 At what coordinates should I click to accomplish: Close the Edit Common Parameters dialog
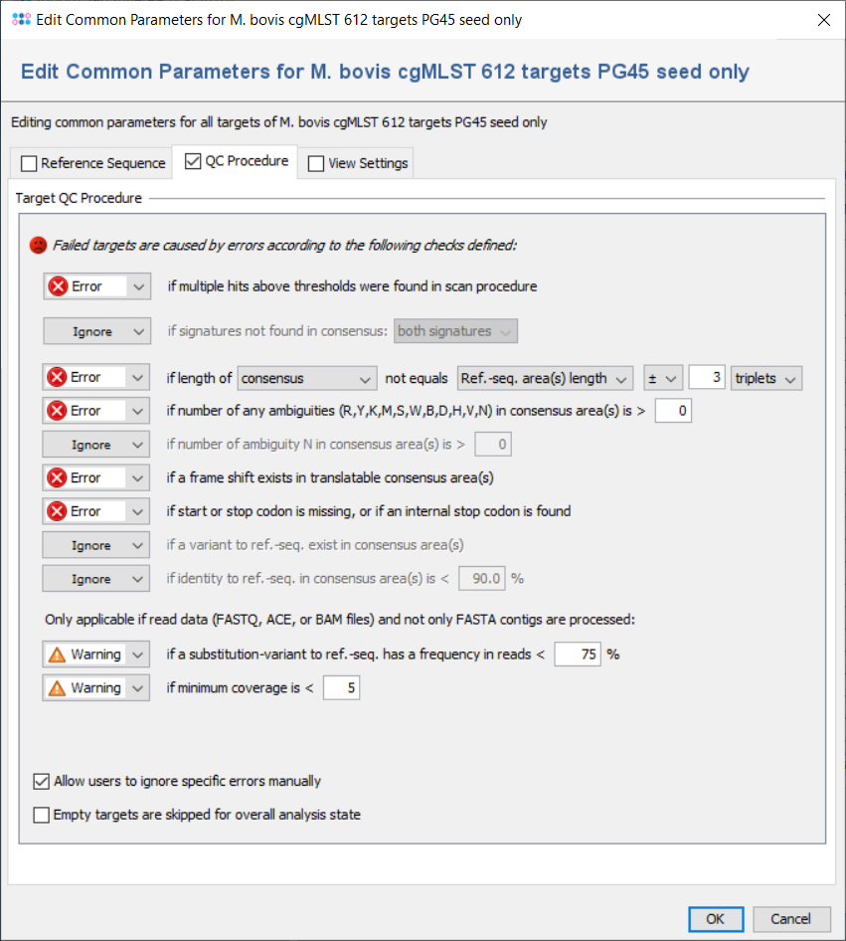[822, 20]
